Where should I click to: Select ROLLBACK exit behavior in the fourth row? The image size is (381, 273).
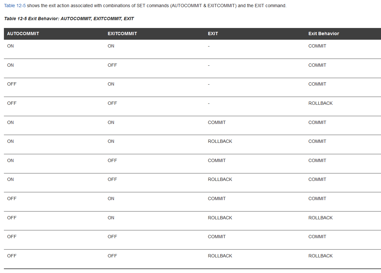pos(320,103)
